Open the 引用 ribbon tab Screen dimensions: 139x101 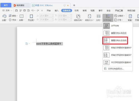click(76, 11)
